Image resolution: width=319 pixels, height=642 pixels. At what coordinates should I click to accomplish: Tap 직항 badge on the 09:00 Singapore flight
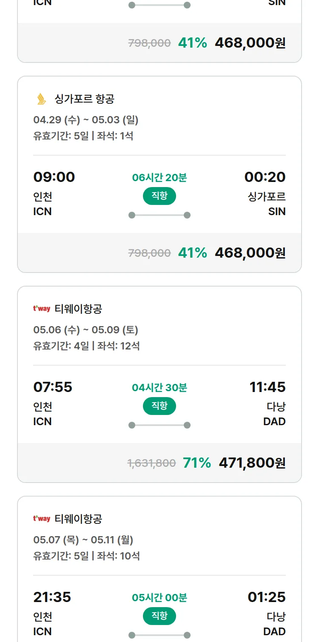(159, 196)
